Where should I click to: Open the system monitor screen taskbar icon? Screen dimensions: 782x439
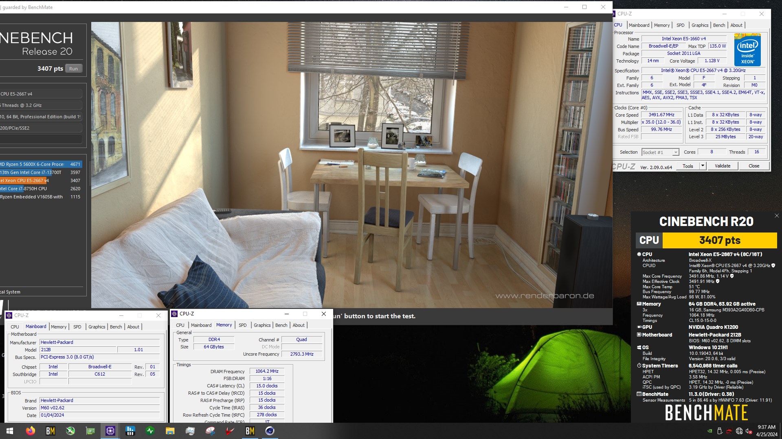click(190, 431)
